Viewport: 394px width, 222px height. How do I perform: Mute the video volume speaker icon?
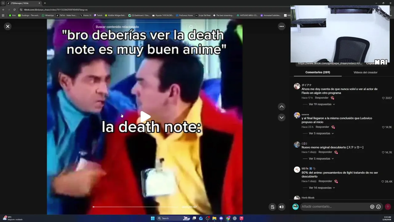[x=281, y=207]
